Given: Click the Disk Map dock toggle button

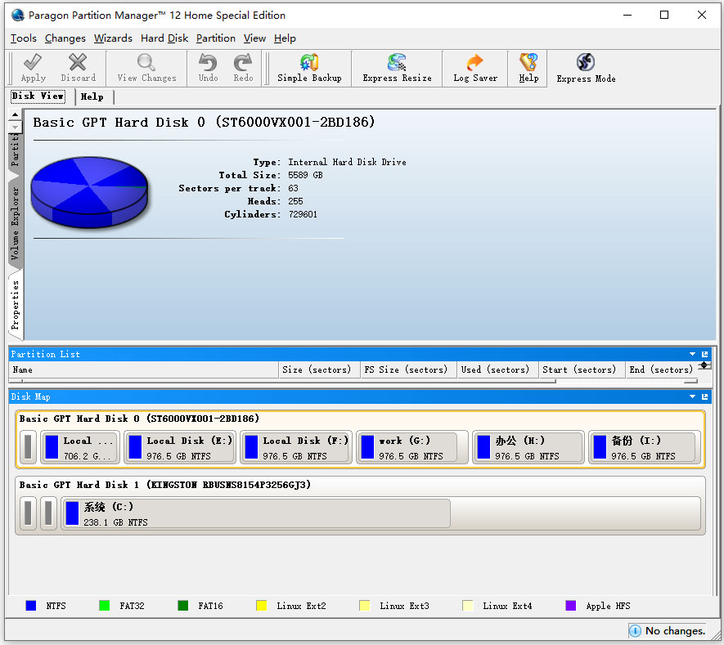Looking at the screenshot, I should point(705,396).
